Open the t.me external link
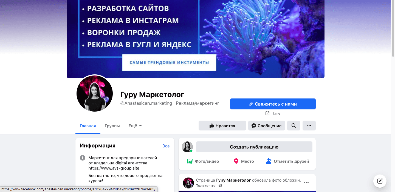Screen dimensions: 395x192 coord(273,113)
